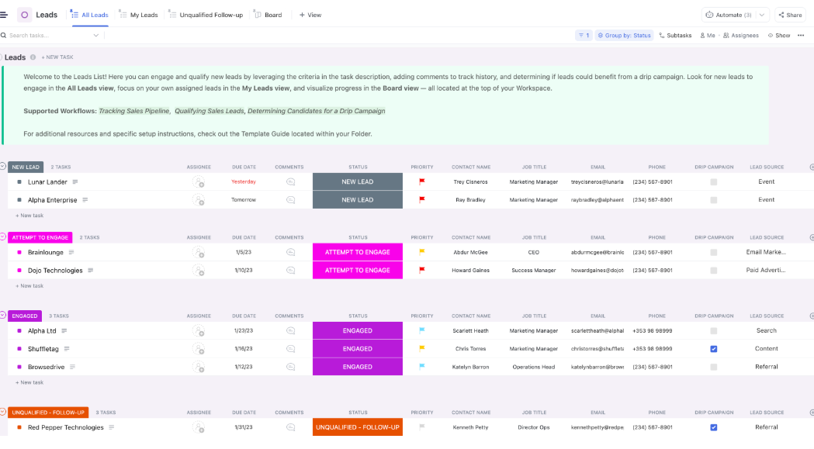Click the Share button

pyautogui.click(x=790, y=15)
